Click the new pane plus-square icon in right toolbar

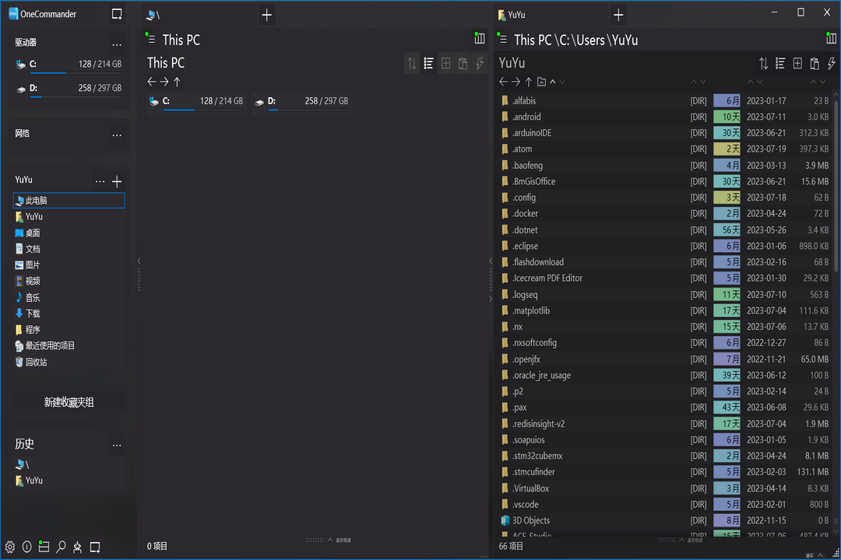click(x=797, y=63)
